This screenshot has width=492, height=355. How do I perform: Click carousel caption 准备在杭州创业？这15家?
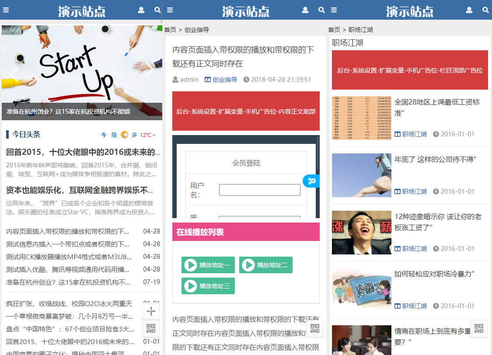point(68,111)
